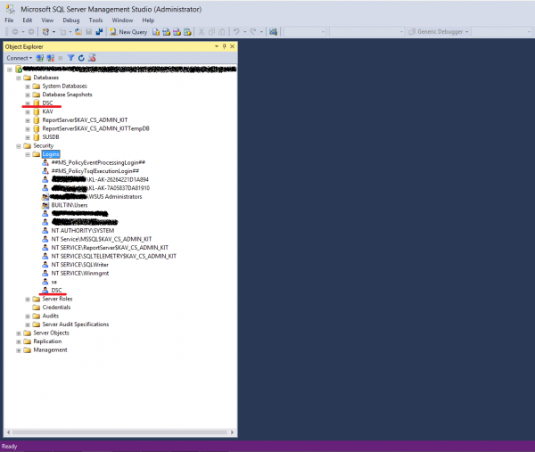Expand the System Databases folder

point(28,86)
